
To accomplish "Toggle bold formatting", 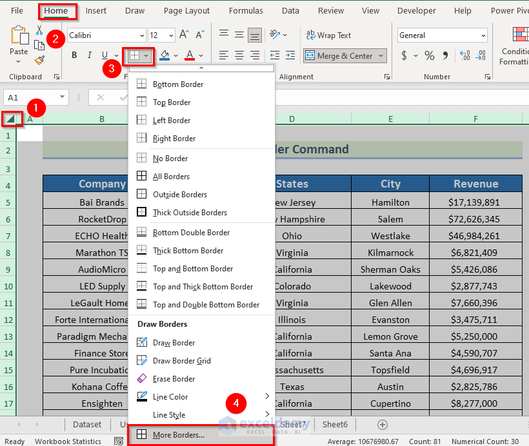I will point(74,55).
